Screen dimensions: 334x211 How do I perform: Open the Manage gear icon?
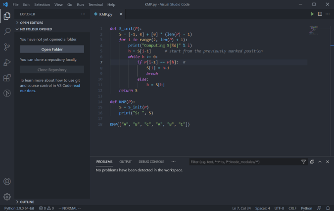(7, 197)
